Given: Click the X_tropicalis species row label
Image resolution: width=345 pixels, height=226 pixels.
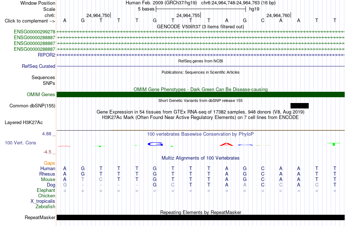Looking at the screenshot, I should coord(43,201).
